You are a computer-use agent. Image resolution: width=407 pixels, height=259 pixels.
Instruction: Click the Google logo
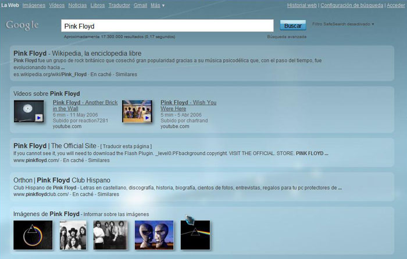click(22, 25)
